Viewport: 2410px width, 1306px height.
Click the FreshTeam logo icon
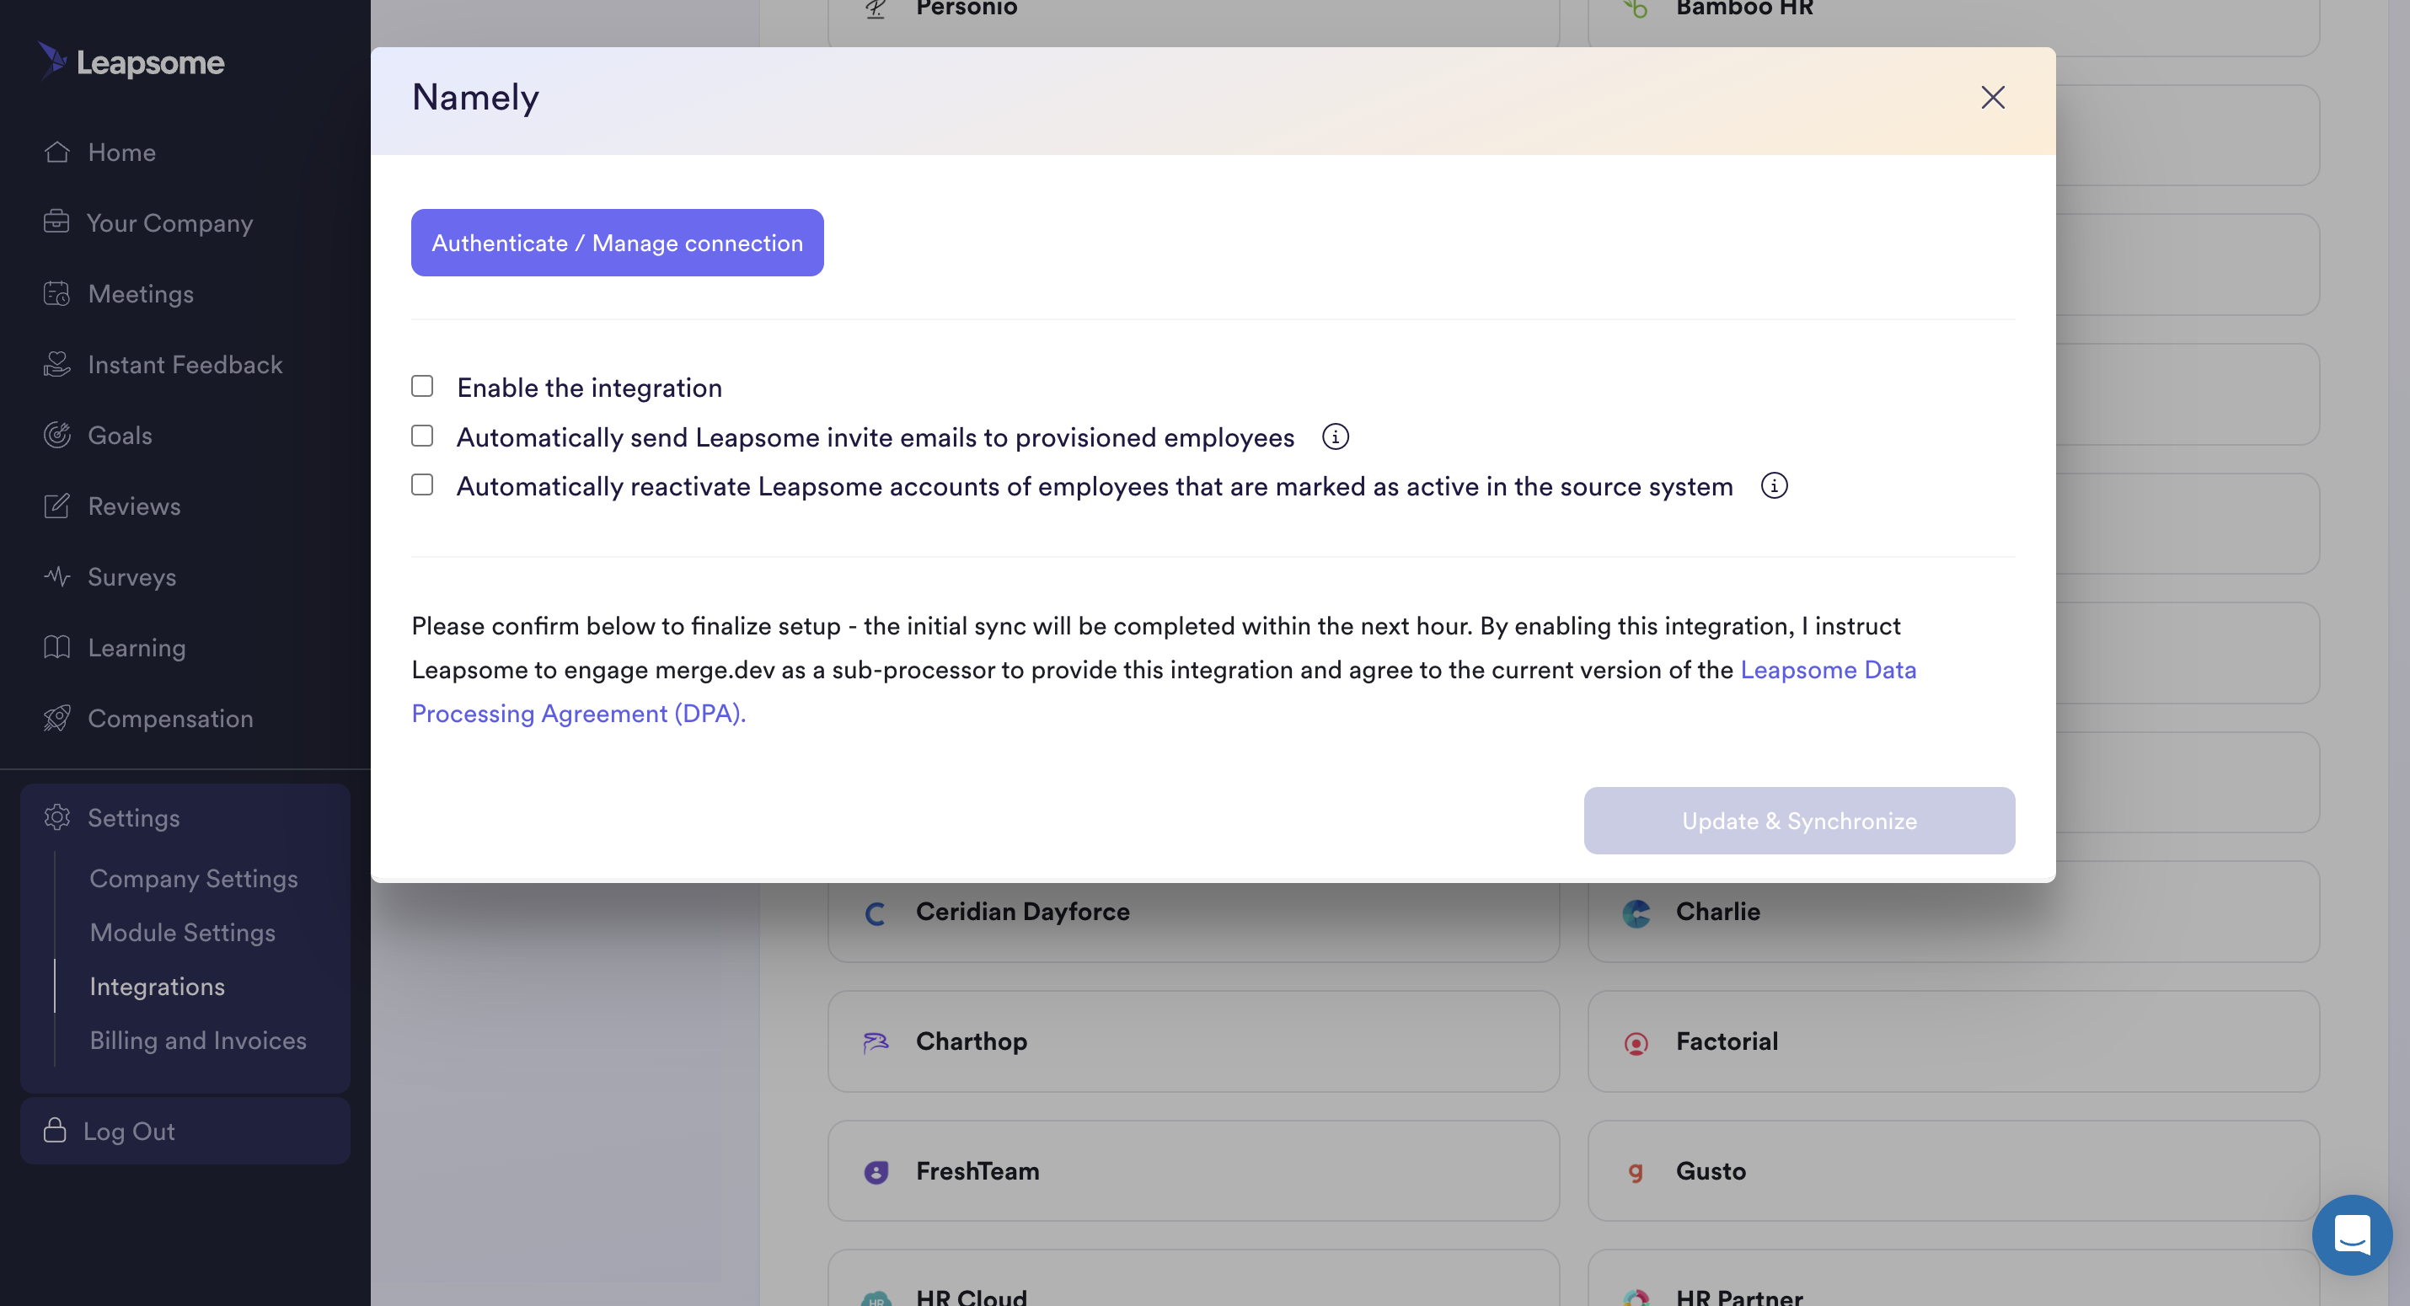(876, 1172)
